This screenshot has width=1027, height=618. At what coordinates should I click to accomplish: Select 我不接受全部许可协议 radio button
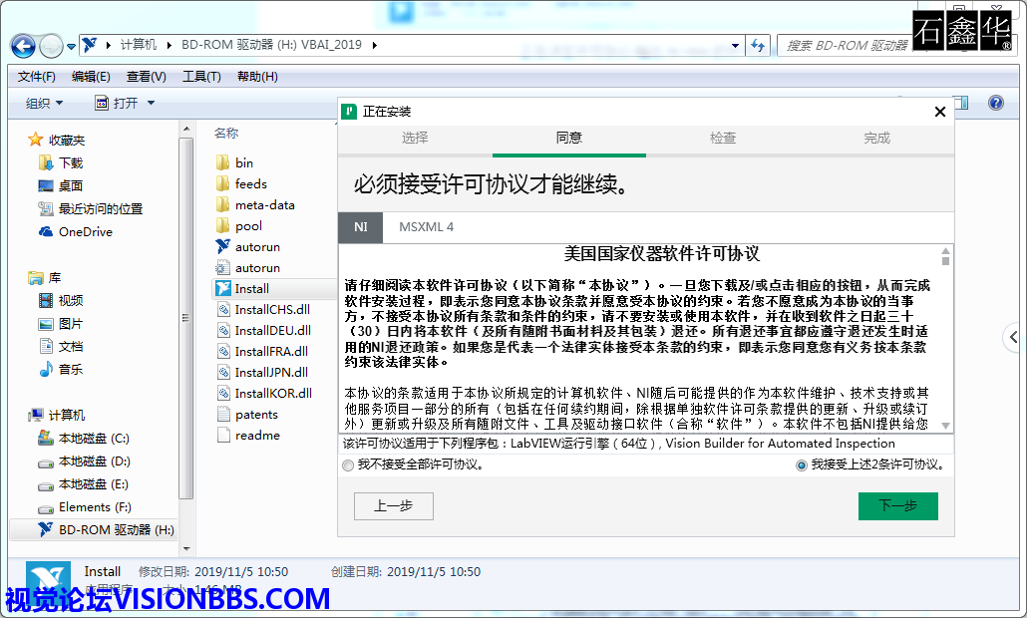(x=348, y=465)
